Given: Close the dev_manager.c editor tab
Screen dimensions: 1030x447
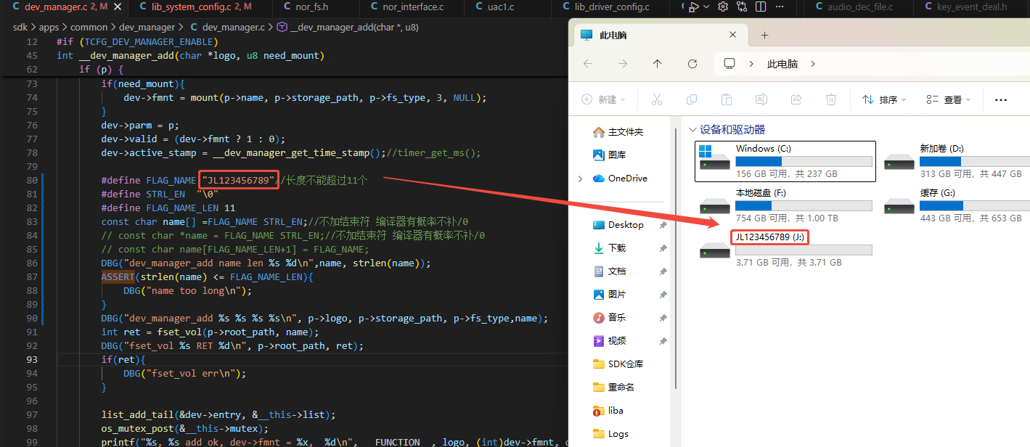Looking at the screenshot, I should pos(118,7).
